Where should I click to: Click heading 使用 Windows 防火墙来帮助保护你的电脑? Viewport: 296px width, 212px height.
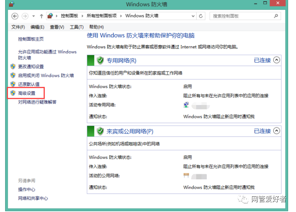coord(141,35)
